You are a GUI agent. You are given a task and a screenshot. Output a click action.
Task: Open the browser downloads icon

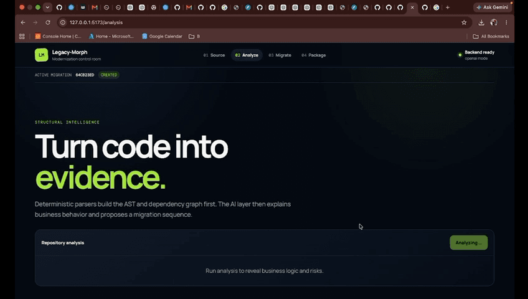(x=481, y=22)
